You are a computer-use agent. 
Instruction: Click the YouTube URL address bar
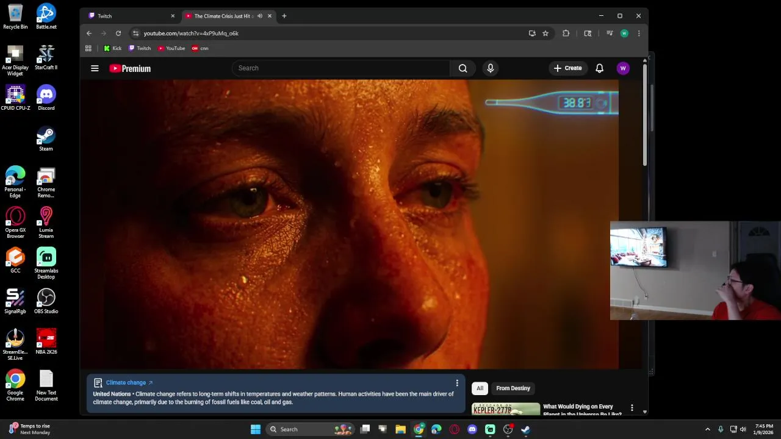[329, 34]
